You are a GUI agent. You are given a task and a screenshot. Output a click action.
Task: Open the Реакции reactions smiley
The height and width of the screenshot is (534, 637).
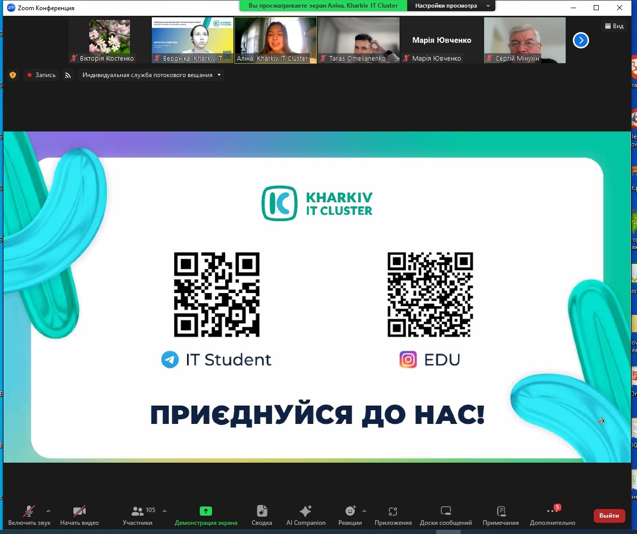tap(350, 515)
